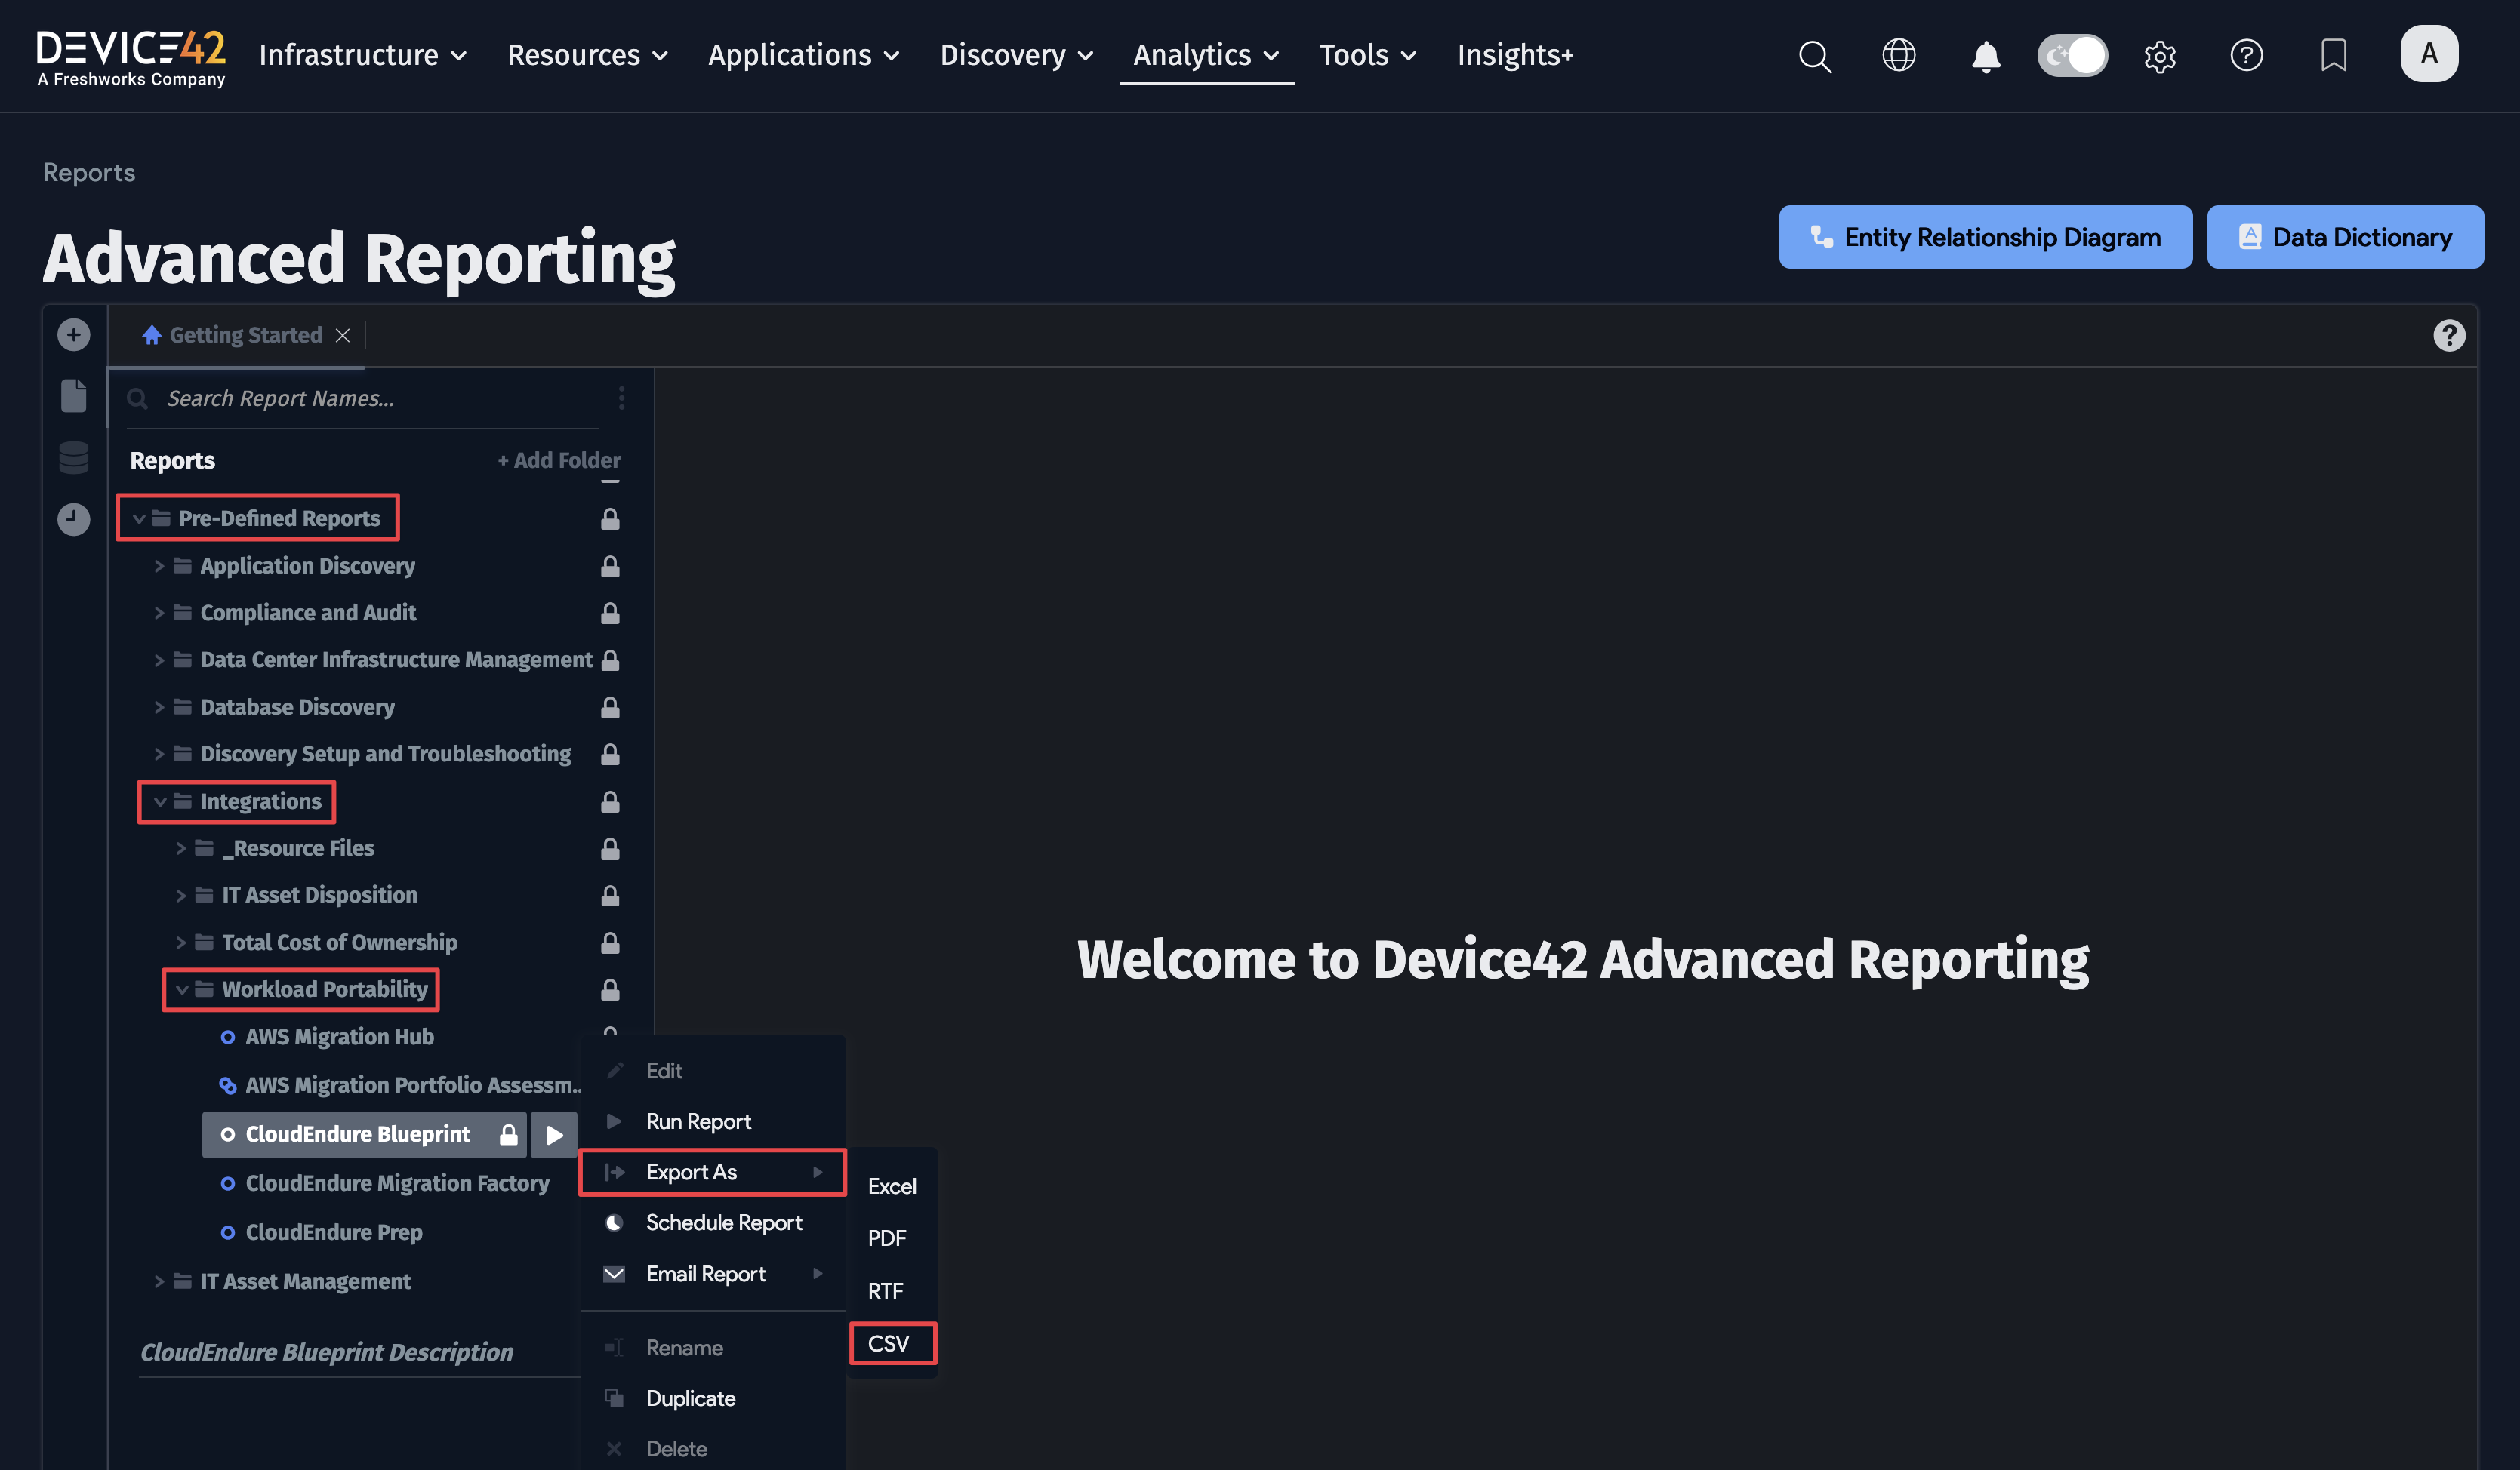
Task: Collapse the Pre-Defined Reports folder
Action: click(x=139, y=518)
